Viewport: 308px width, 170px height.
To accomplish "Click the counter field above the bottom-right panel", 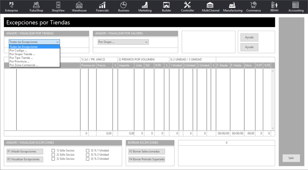I will pyautogui.click(x=226, y=143).
